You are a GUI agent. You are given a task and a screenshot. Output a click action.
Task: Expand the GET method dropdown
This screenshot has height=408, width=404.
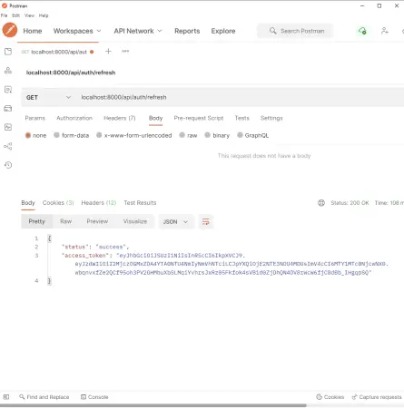pos(48,97)
